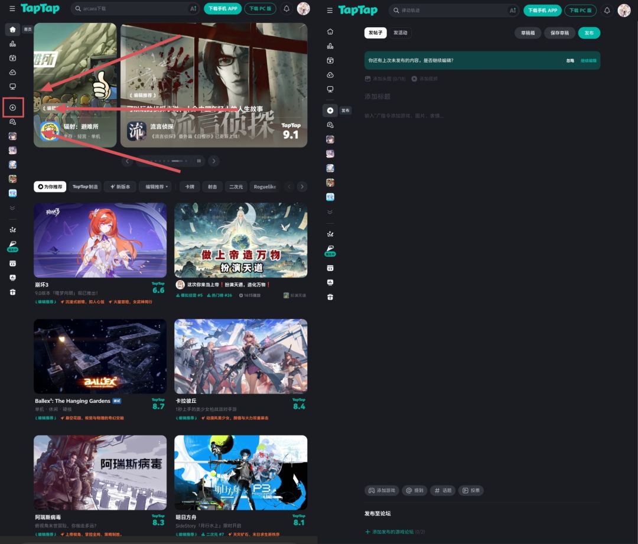
Task: Open cloud gaming icon in post editor sidebar
Action: [x=330, y=75]
